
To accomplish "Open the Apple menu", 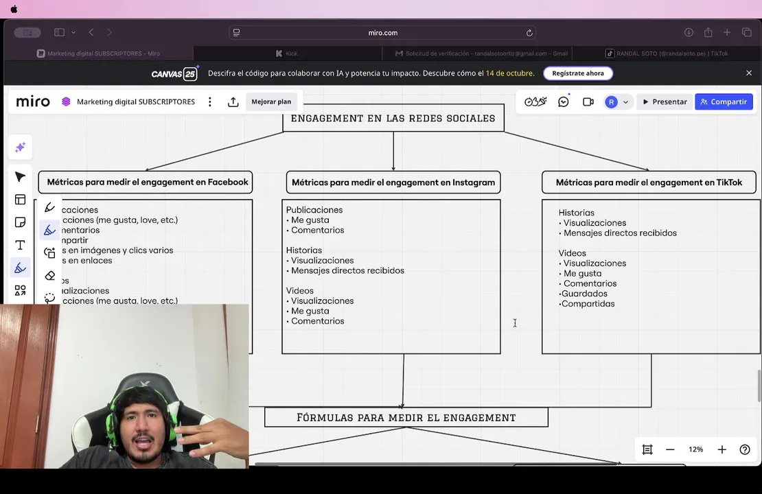I will [14, 9].
